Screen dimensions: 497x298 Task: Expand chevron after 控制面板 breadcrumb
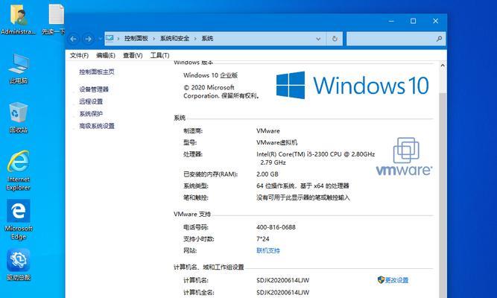(x=153, y=39)
